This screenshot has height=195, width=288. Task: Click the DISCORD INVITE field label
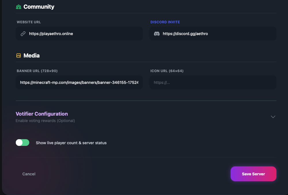point(165,22)
